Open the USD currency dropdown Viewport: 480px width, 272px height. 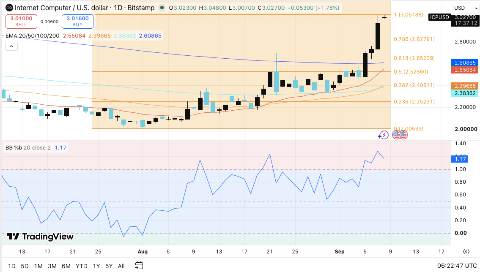(x=465, y=8)
